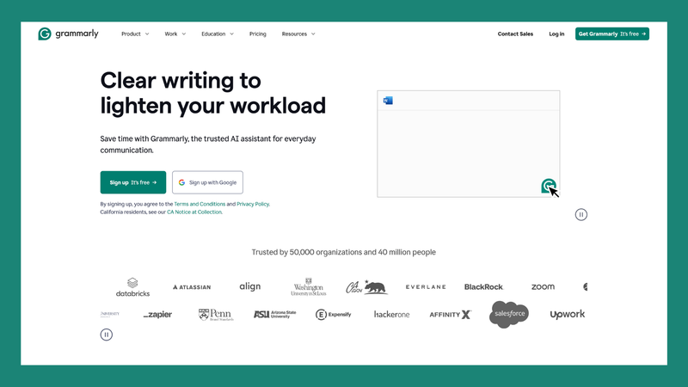Click the BlackRock logo
Viewport: 688px width, 387px height.
click(483, 287)
